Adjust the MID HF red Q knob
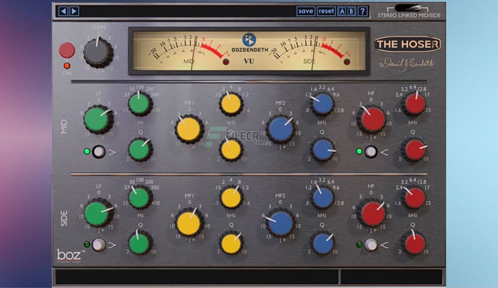This screenshot has height=288, width=498. (x=413, y=149)
